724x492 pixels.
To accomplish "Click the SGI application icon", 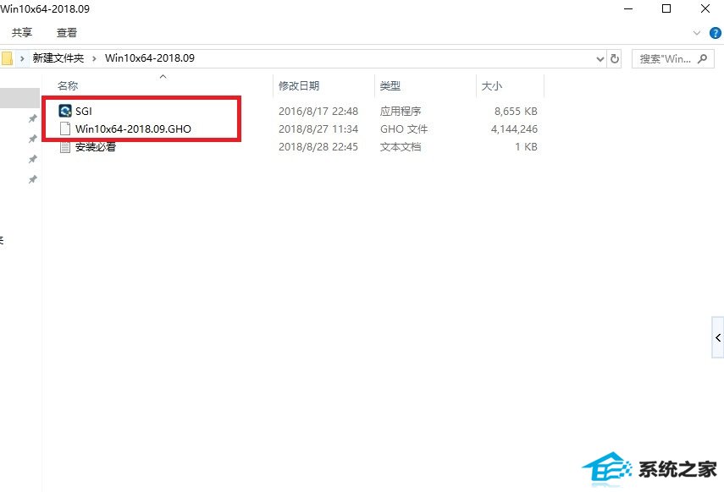I will tap(65, 111).
